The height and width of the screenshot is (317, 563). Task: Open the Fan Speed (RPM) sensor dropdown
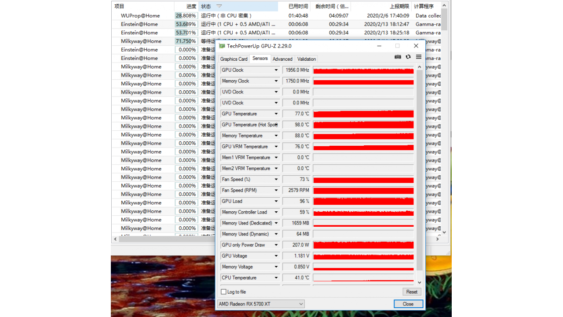[276, 190]
